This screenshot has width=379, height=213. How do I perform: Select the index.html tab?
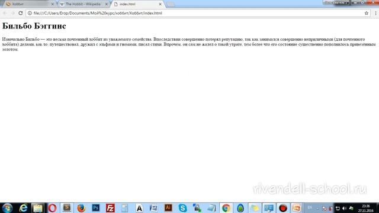pos(137,4)
